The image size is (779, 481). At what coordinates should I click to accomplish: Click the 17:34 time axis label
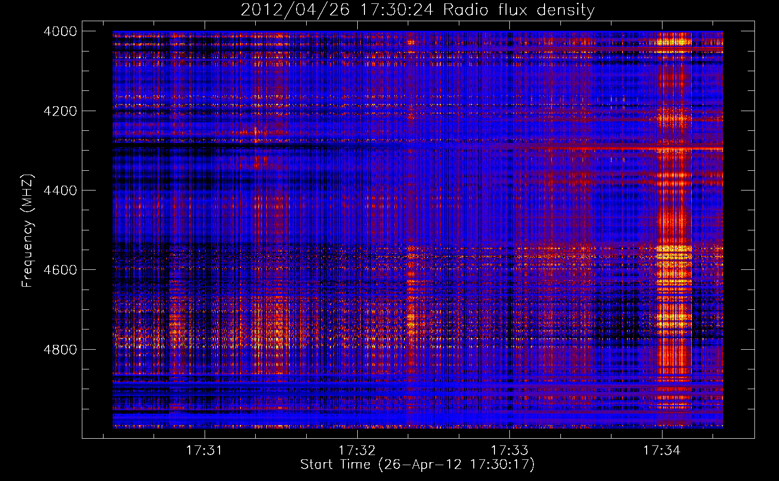pyautogui.click(x=662, y=450)
